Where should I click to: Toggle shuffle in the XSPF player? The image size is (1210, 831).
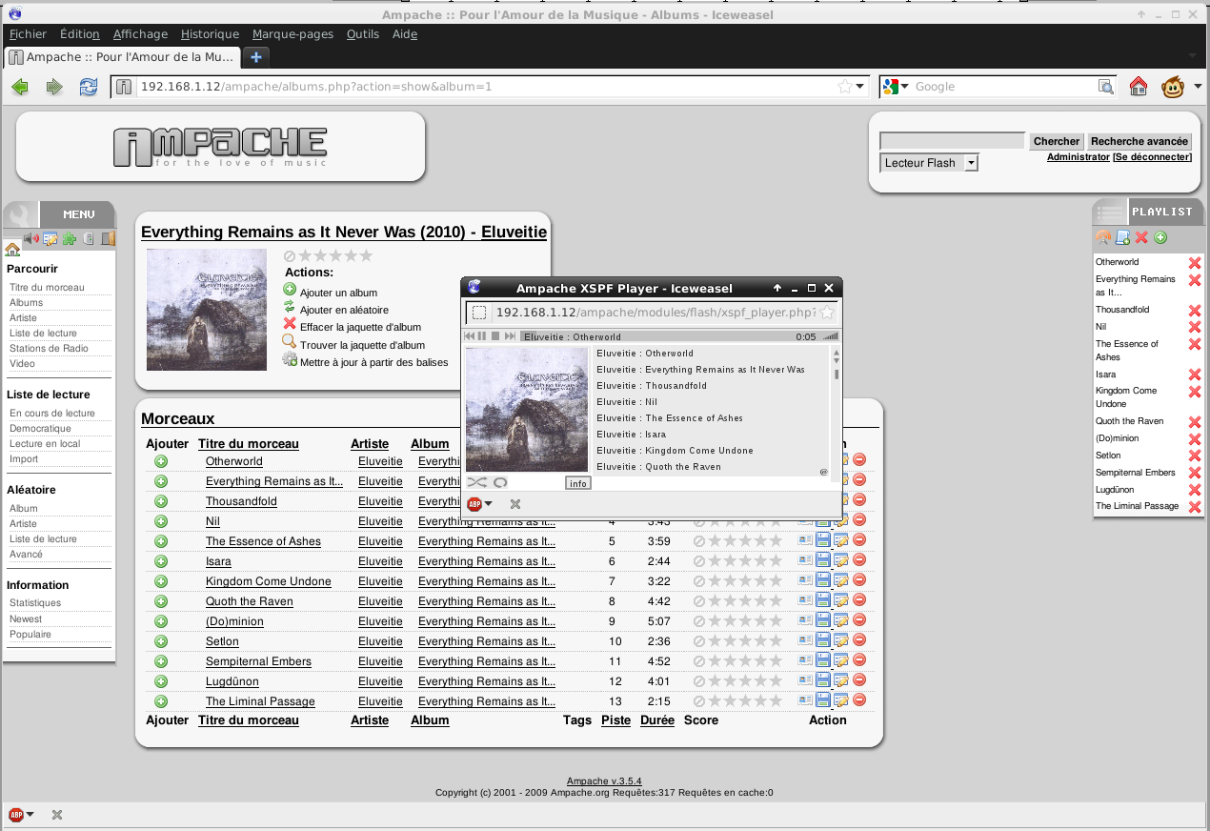pyautogui.click(x=476, y=482)
